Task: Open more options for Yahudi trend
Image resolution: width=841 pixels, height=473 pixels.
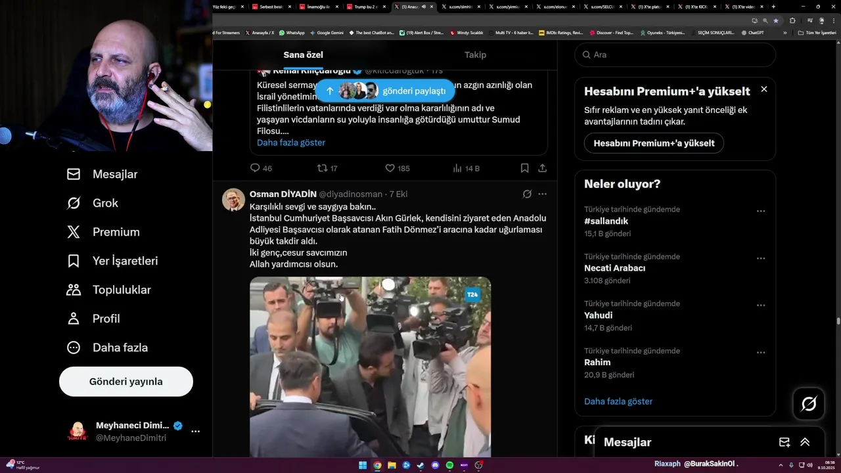Action: pos(761,305)
